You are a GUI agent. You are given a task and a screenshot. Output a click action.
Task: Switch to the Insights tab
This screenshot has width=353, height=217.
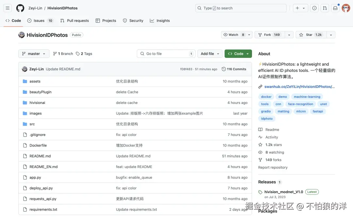pyautogui.click(x=160, y=21)
